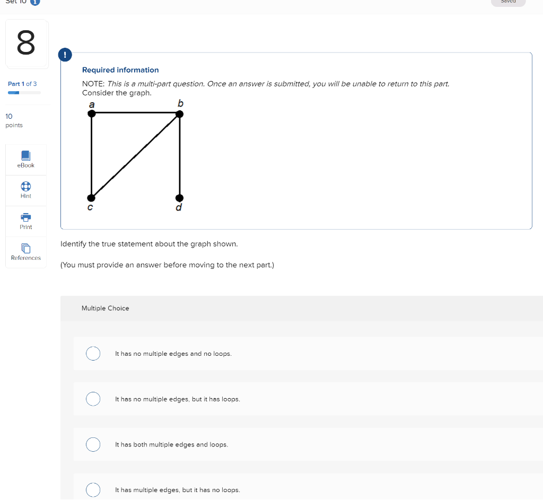This screenshot has width=543, height=500.
Task: Select answer 'It has no multiple edges and no loops'
Action: 93,354
